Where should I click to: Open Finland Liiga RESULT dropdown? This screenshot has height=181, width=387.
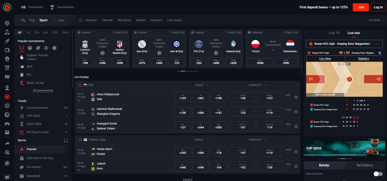tap(202, 140)
